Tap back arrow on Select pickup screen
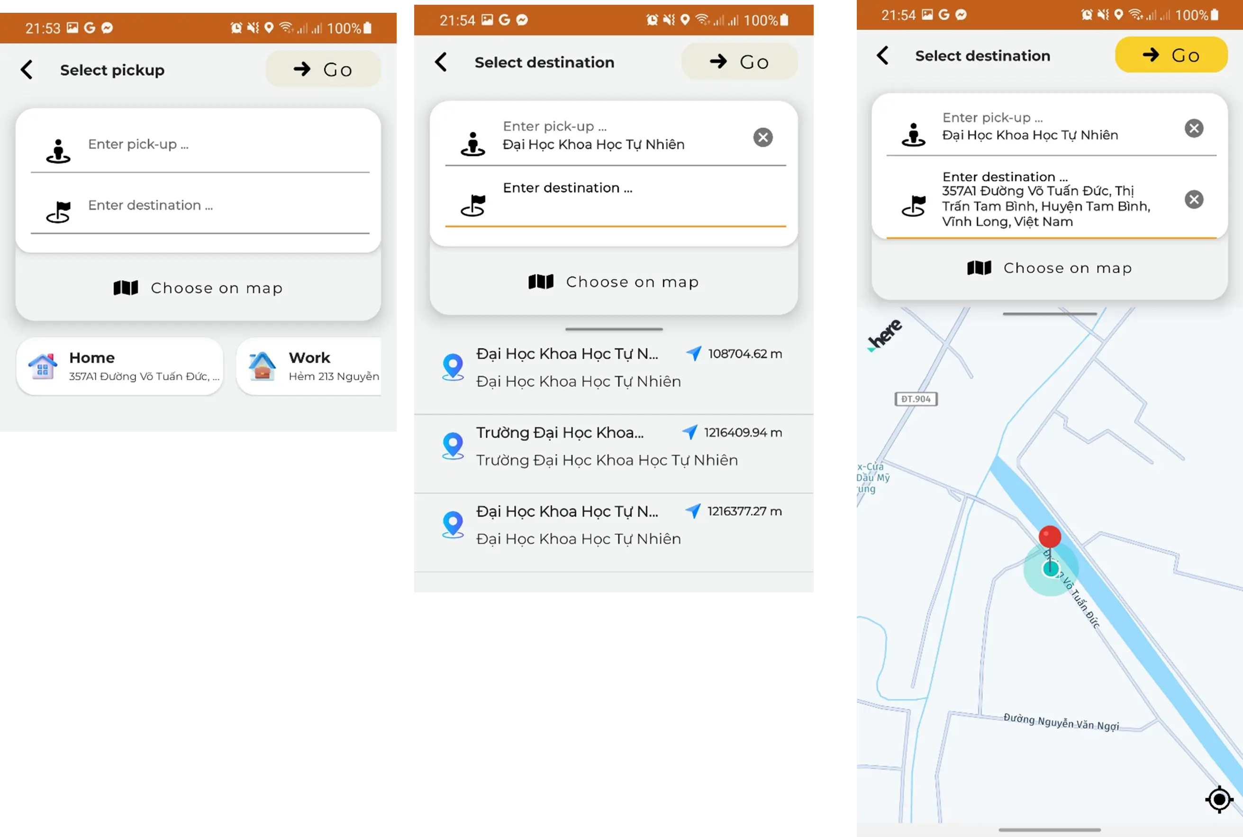The image size is (1243, 837). click(x=27, y=70)
